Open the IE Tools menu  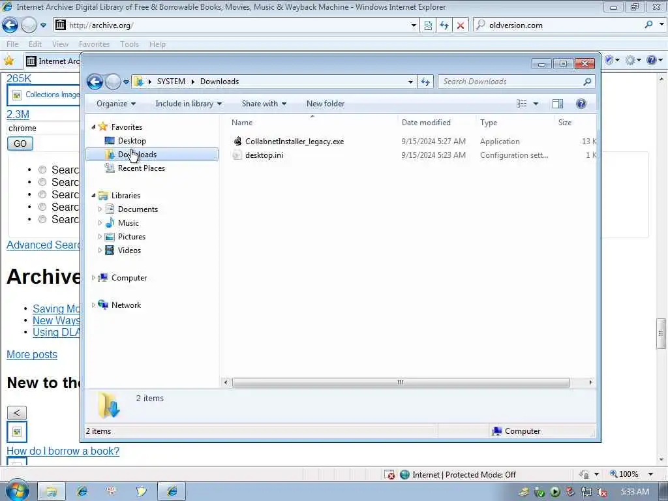click(129, 44)
